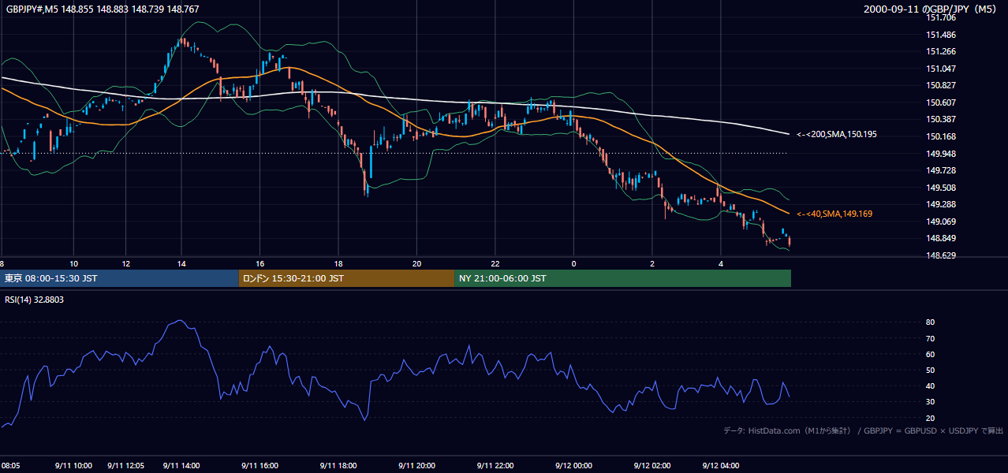The height and width of the screenshot is (473, 1008).
Task: Click price axis value 151.706
Action: tap(940, 17)
